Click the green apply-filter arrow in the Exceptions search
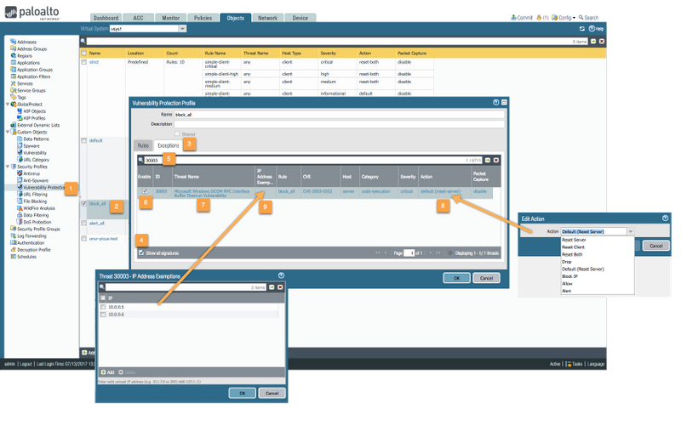The height and width of the screenshot is (431, 681). (488, 160)
